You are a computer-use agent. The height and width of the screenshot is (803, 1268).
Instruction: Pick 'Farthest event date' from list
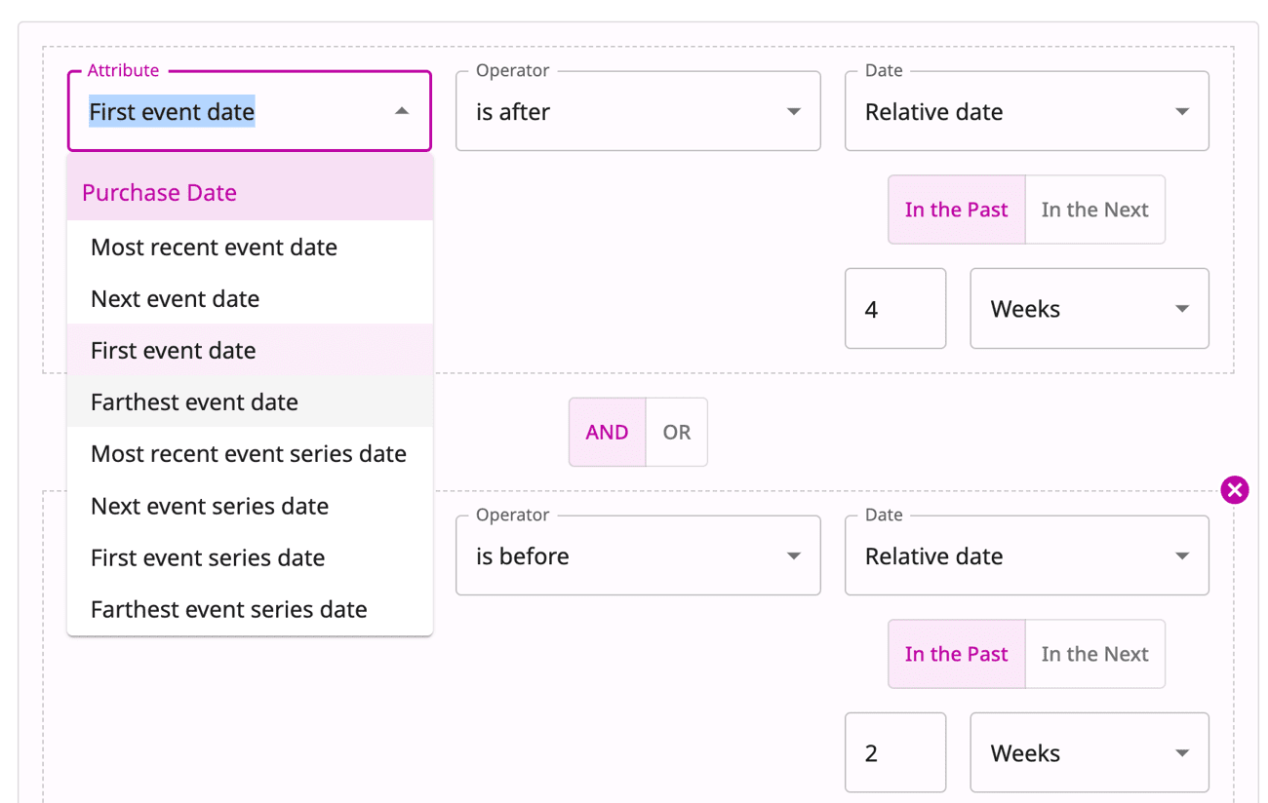195,402
